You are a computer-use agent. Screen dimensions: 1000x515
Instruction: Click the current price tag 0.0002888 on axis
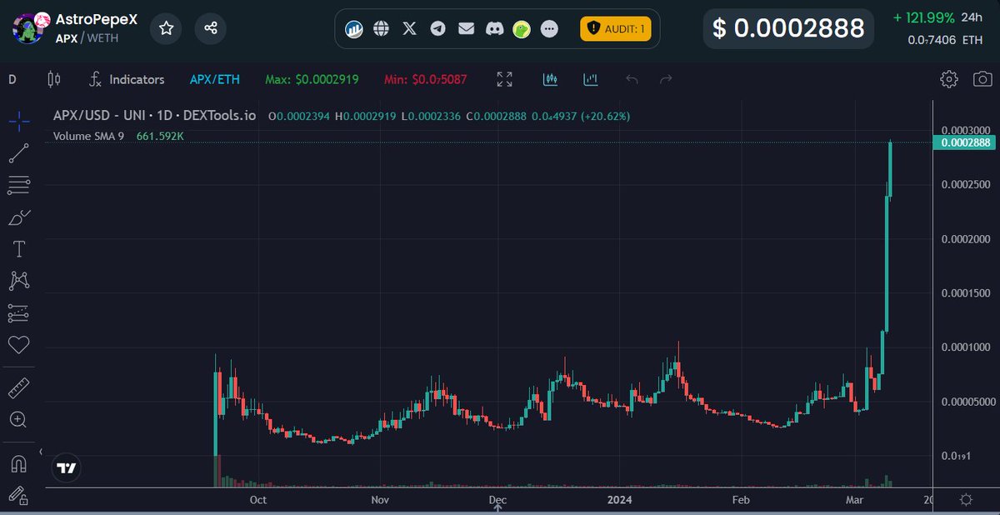pos(966,142)
